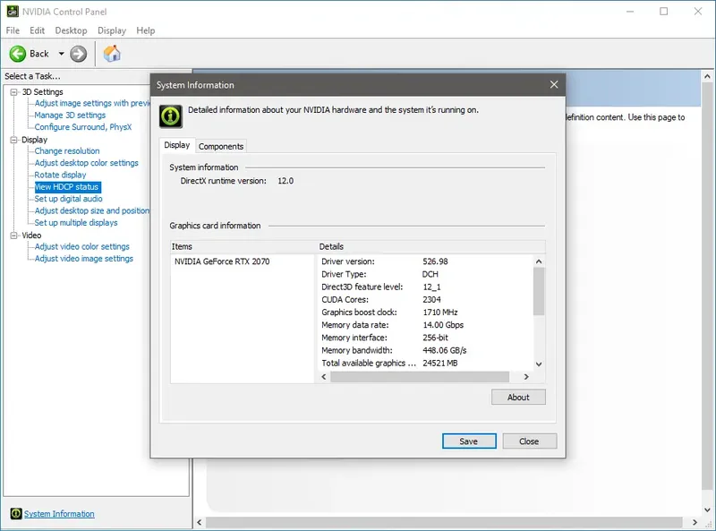The image size is (716, 531).
Task: Click the grey Forward arrow icon
Action: pos(78,54)
